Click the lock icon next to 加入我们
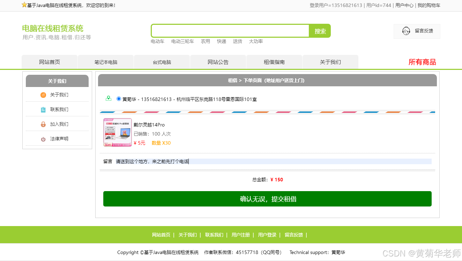The height and width of the screenshot is (261, 462). (x=43, y=124)
